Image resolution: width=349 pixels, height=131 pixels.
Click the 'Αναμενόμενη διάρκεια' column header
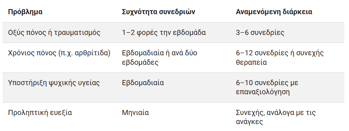[x=274, y=12]
